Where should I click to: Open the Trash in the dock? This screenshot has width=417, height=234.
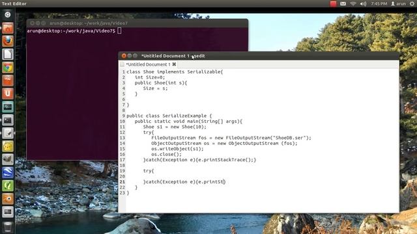(x=8, y=227)
